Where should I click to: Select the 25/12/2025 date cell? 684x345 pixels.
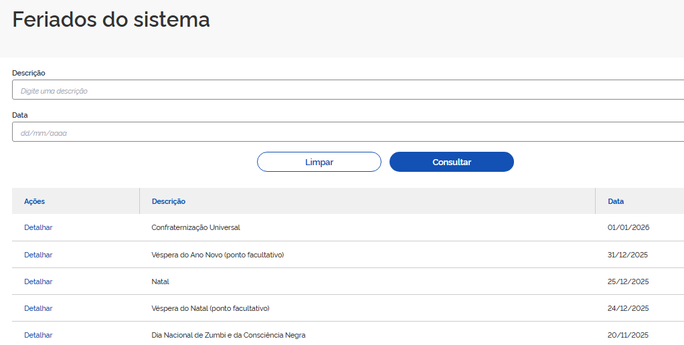pos(628,281)
